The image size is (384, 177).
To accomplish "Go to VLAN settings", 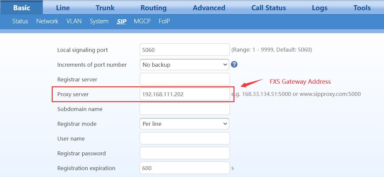I will (x=74, y=21).
